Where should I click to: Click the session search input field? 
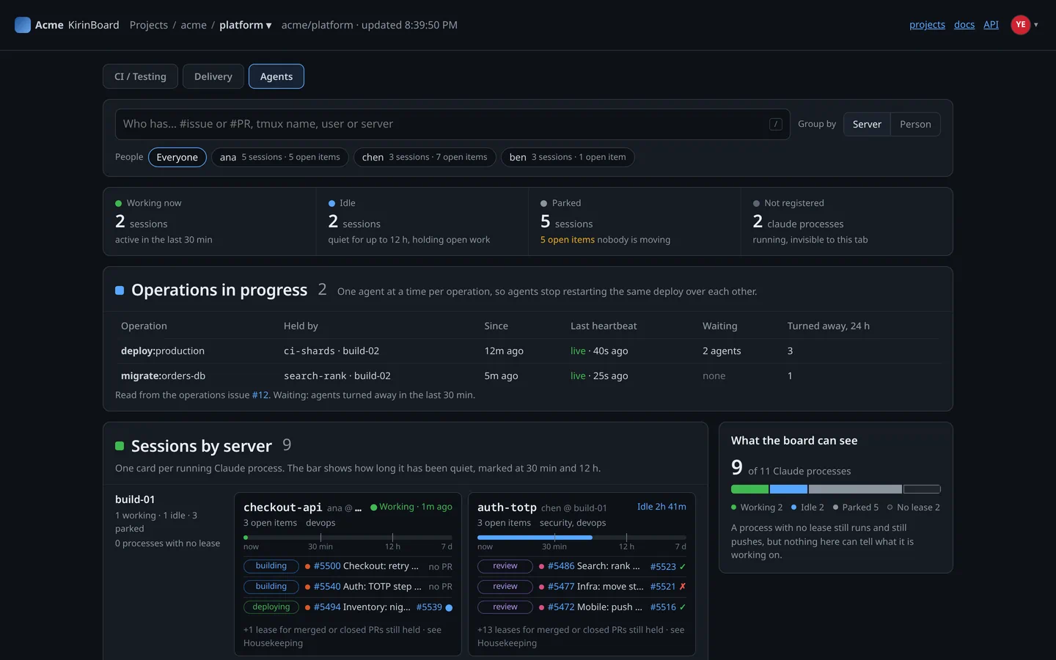click(x=452, y=124)
